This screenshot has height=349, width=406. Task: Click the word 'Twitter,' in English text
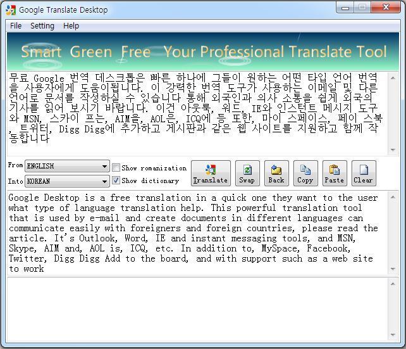pyautogui.click(x=28, y=258)
